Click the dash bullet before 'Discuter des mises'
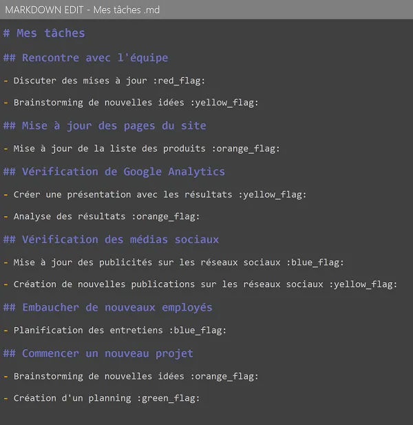The image size is (413, 425). pos(6,81)
